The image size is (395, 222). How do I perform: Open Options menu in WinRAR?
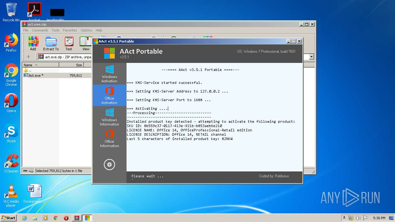(x=86, y=30)
